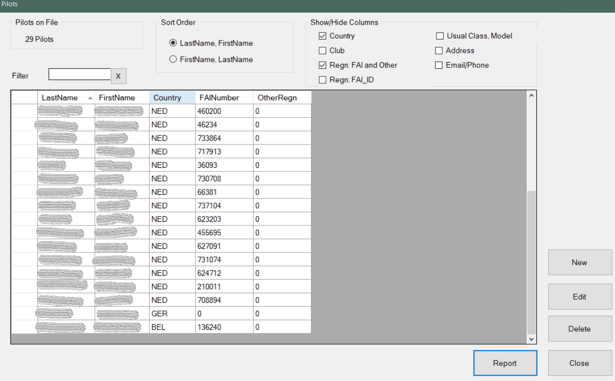The height and width of the screenshot is (381, 615).
Task: Select FAI number cell 627091
Action: pos(224,246)
